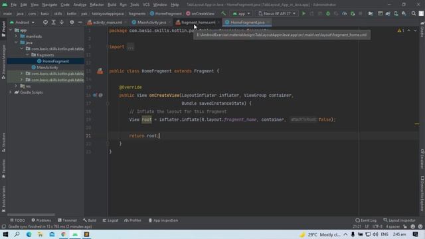The image size is (425, 239).
Task: Open the Resource Manager side panel
Action: (3, 62)
